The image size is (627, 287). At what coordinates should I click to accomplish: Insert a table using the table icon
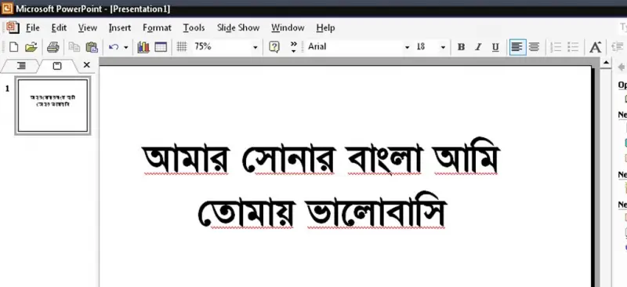[x=161, y=47]
